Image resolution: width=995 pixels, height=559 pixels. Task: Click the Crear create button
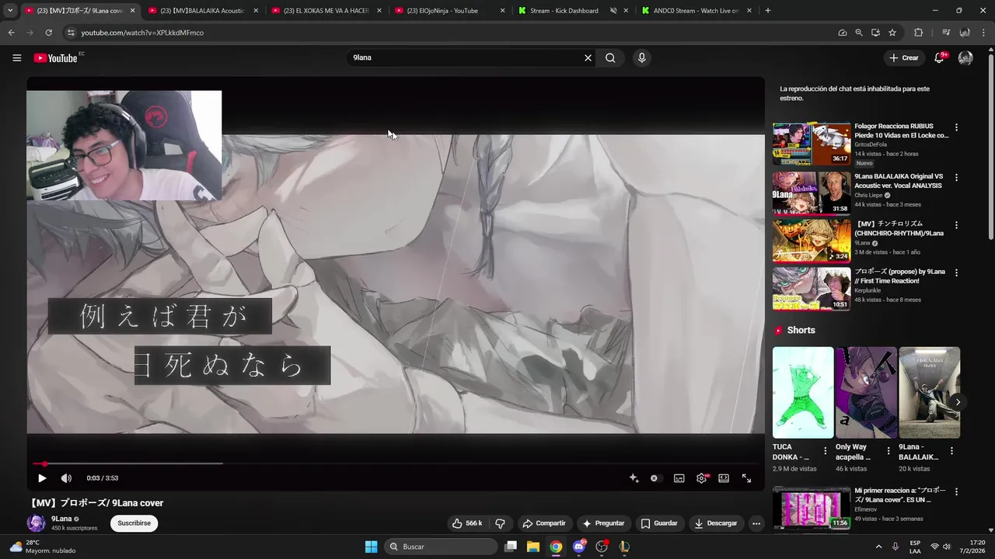(904, 57)
